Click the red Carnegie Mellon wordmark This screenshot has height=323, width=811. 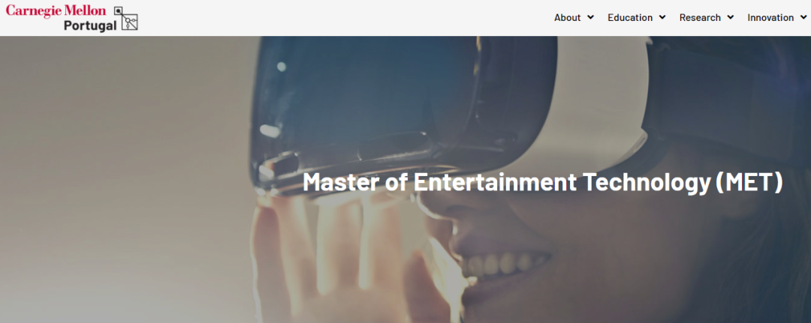(56, 10)
